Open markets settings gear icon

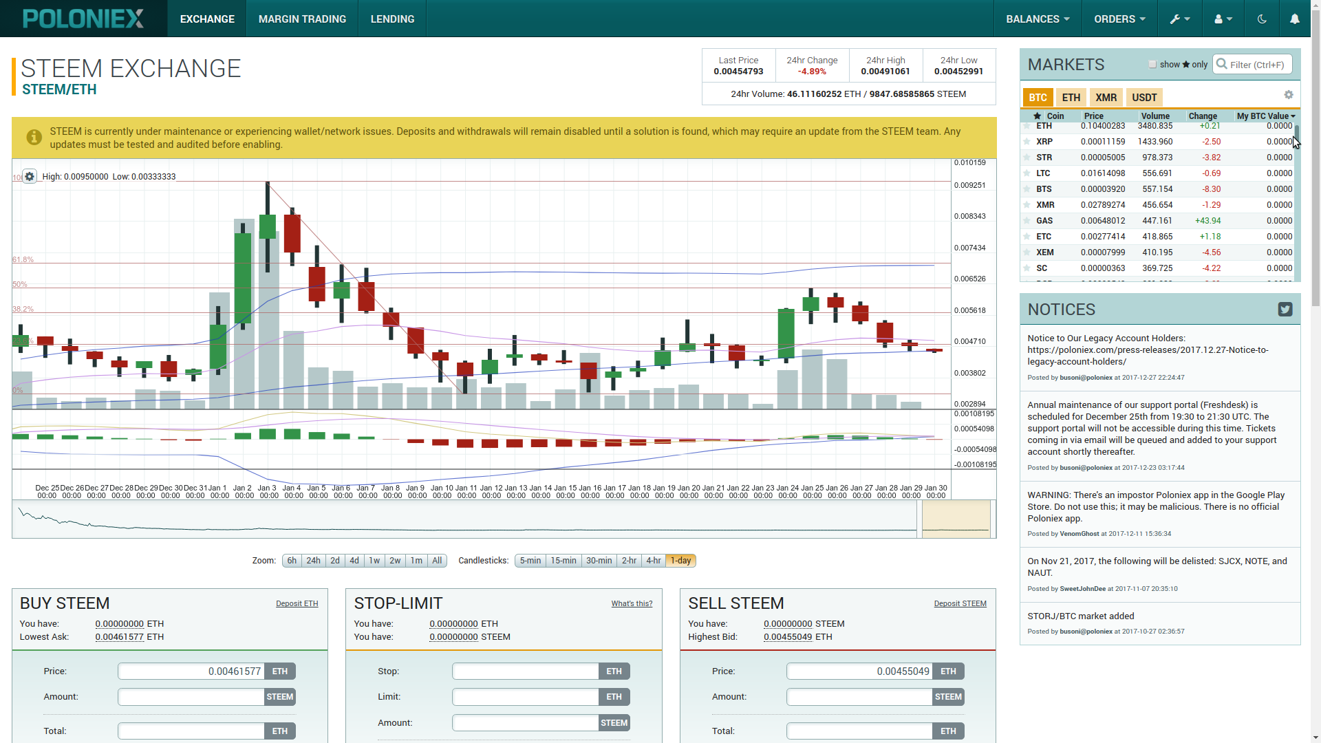(x=1289, y=95)
